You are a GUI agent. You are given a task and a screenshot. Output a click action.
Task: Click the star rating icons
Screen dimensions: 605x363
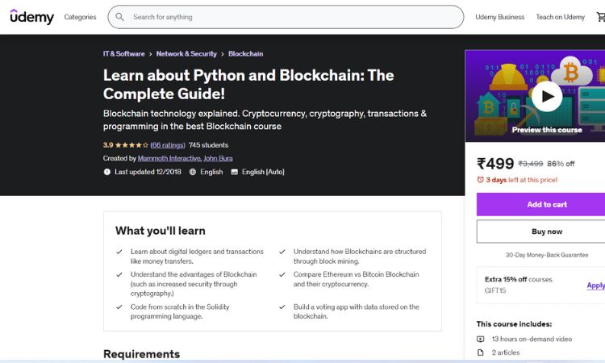click(x=131, y=145)
